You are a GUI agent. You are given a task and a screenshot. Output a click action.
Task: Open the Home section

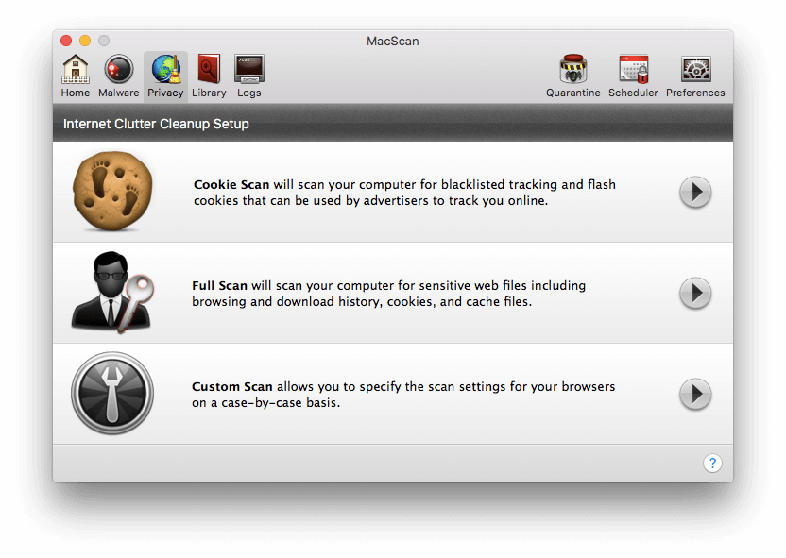tap(76, 74)
